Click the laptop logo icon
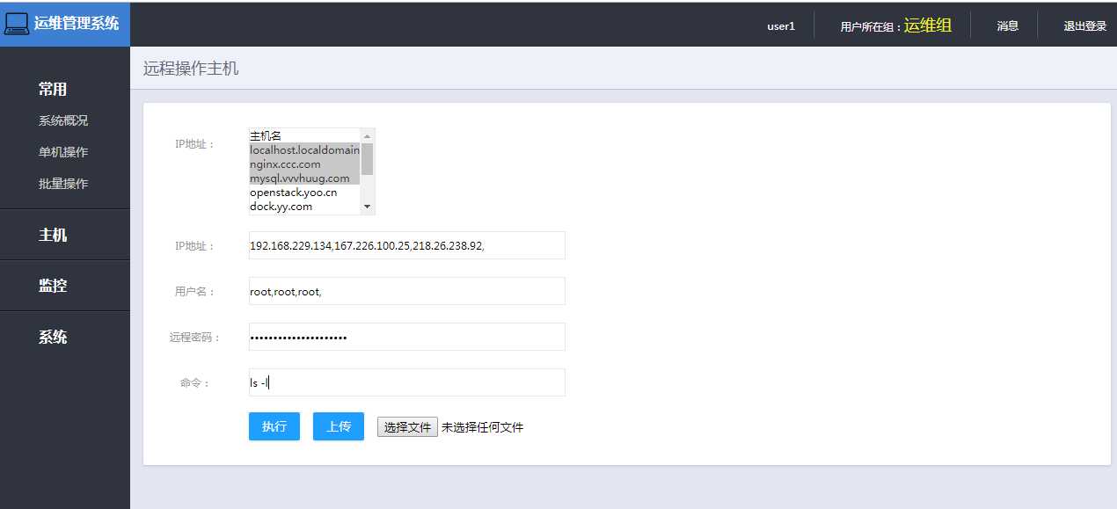The image size is (1117, 509). coord(17,24)
